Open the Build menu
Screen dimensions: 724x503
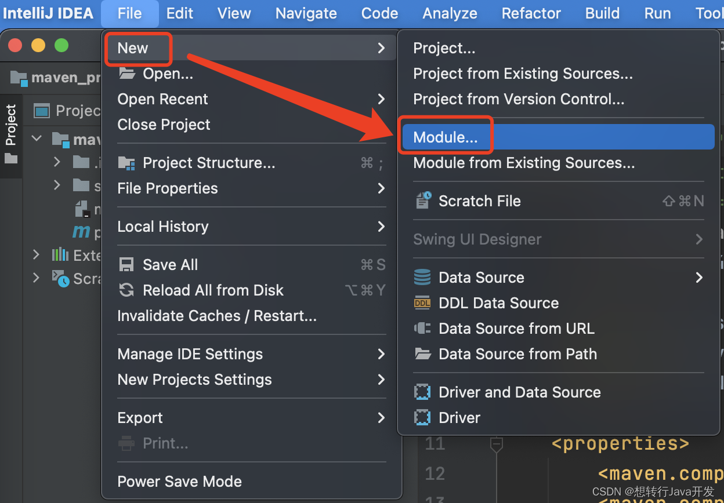point(603,13)
